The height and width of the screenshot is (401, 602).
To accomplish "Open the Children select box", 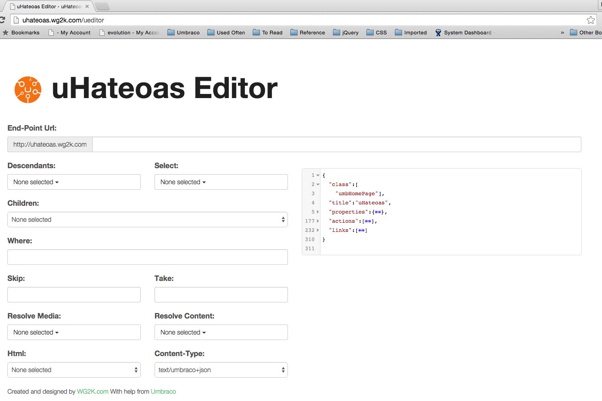I will point(147,220).
